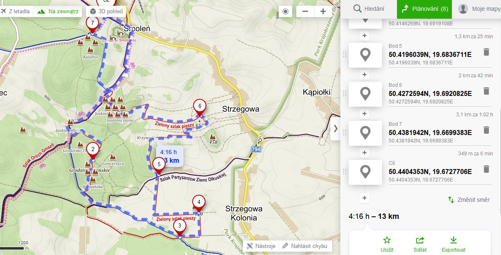Add waypoint between Bod 5 and Bod 6
Screen dimensions: 501x255
coord(365,75)
